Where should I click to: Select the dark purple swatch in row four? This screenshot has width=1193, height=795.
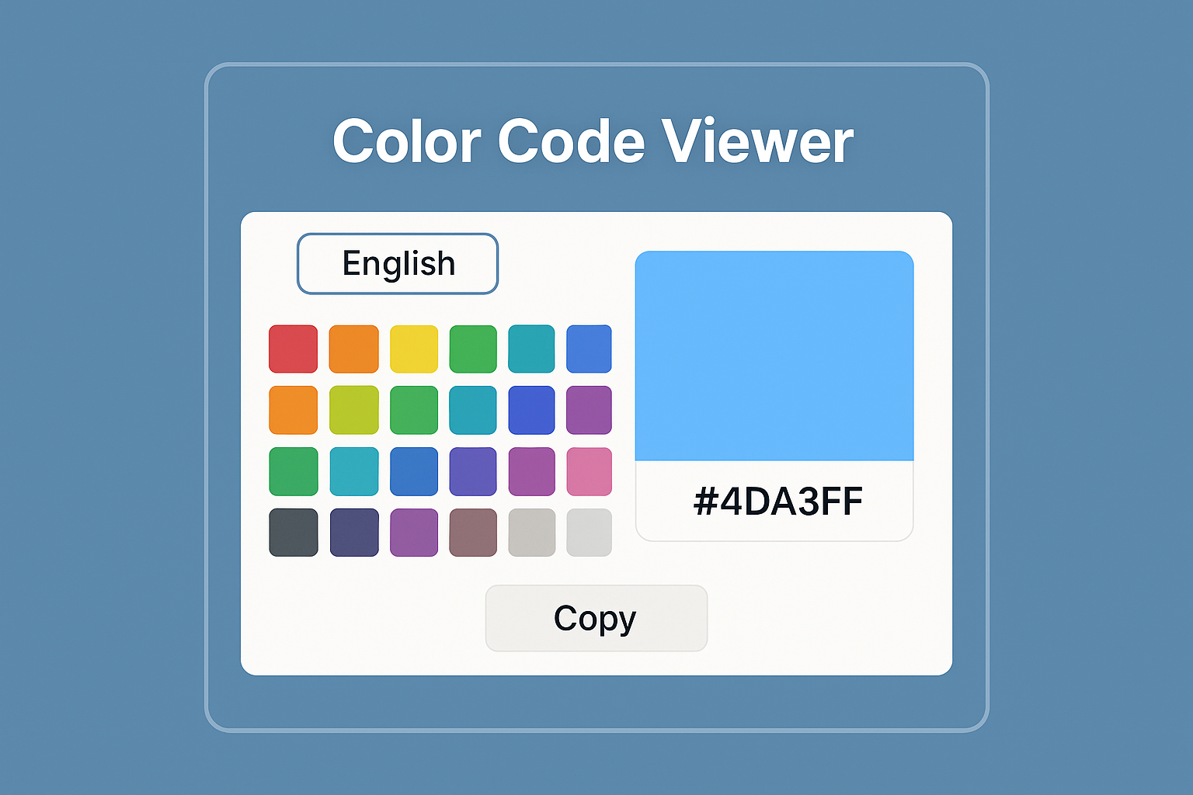pyautogui.click(x=353, y=532)
